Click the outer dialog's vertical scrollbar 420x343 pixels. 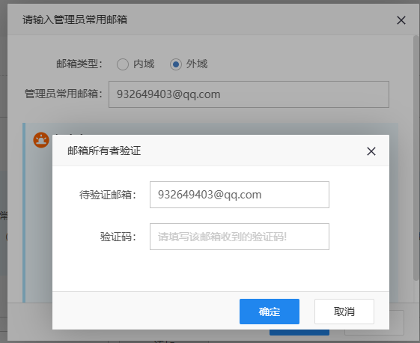click(416, 158)
